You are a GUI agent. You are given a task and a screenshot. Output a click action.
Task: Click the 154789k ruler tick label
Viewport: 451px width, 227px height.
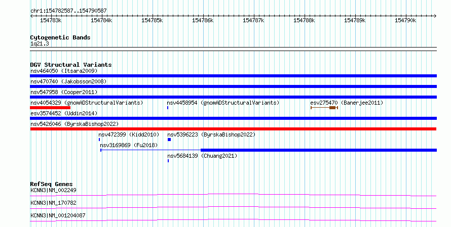click(x=355, y=20)
